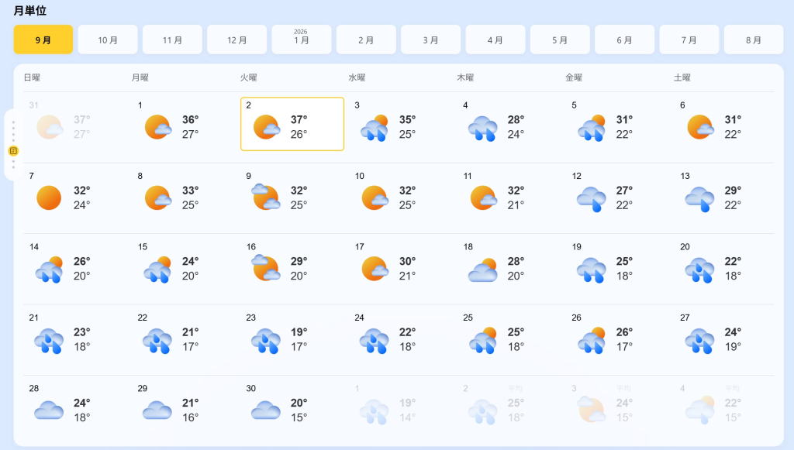Select the highlighted September 2 day cell

[x=292, y=124]
